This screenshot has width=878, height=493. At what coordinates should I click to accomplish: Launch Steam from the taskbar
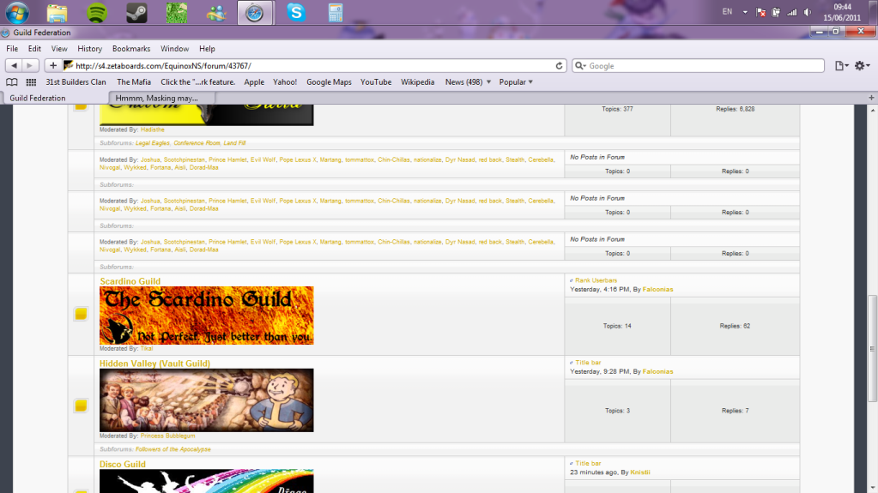click(136, 13)
